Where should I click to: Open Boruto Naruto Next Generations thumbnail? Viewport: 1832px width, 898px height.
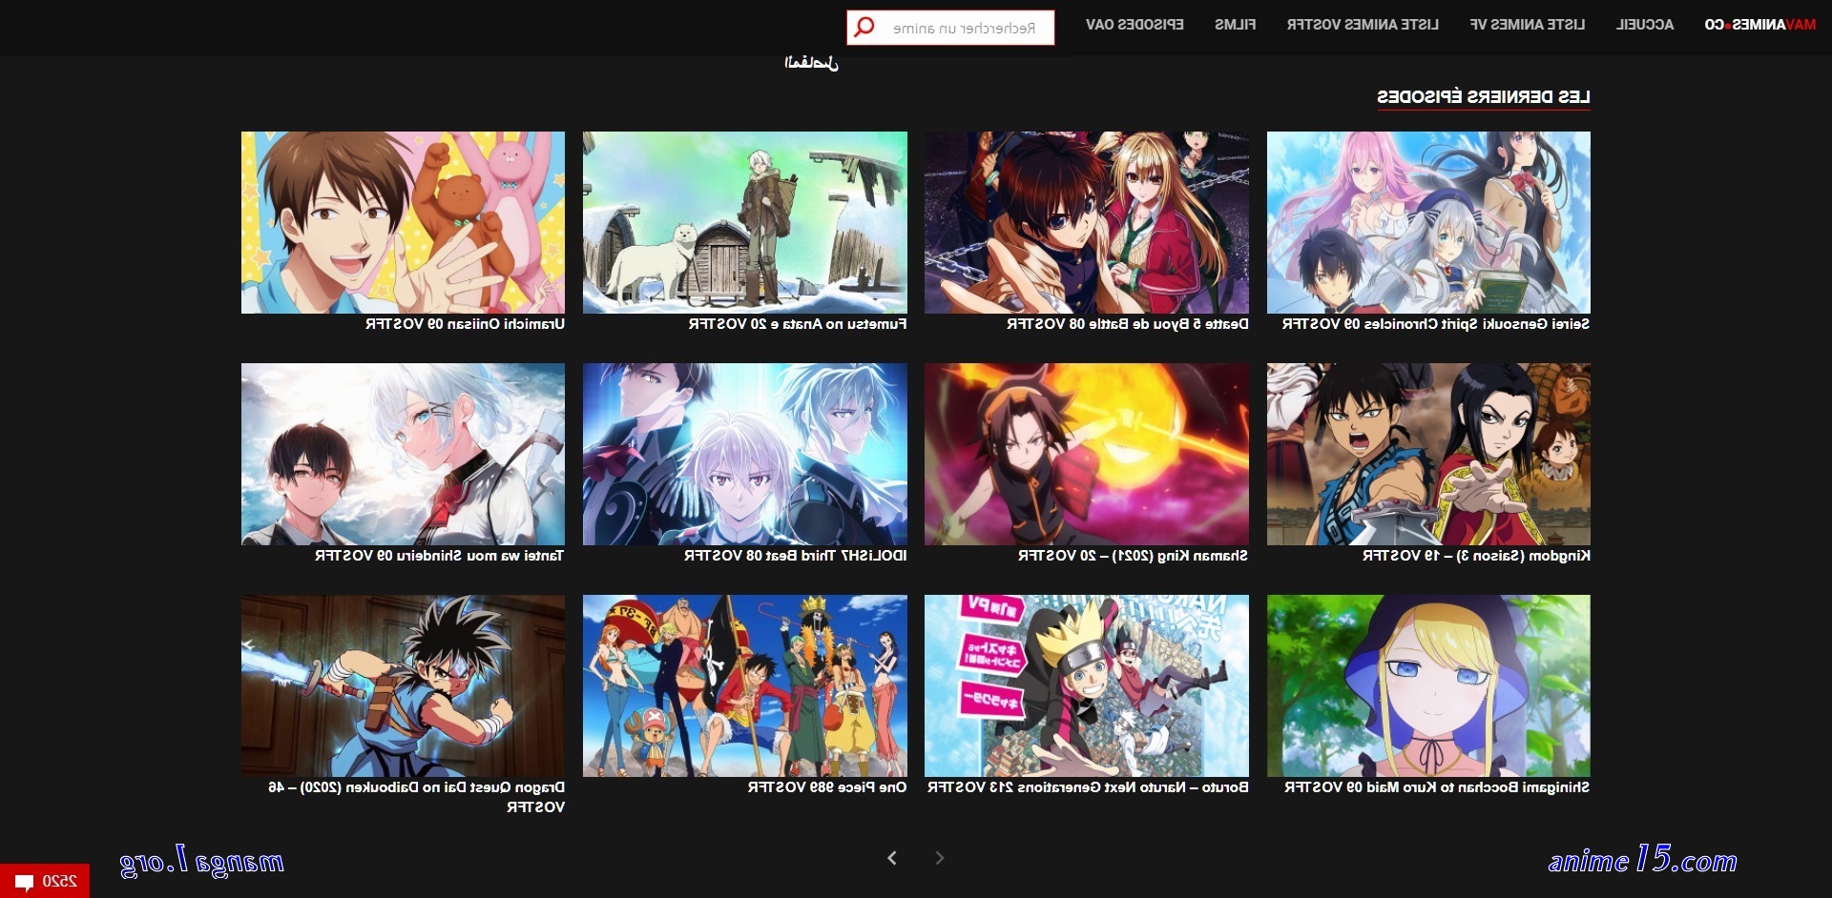pyautogui.click(x=1086, y=685)
